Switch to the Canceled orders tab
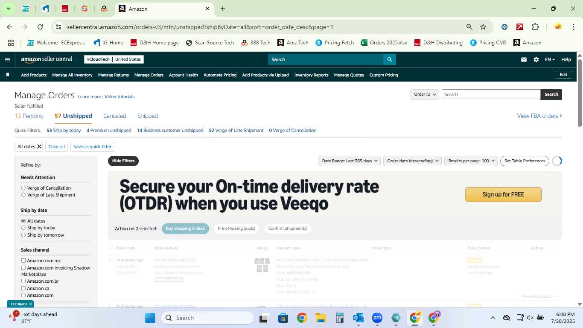The height and width of the screenshot is (328, 583). point(115,116)
